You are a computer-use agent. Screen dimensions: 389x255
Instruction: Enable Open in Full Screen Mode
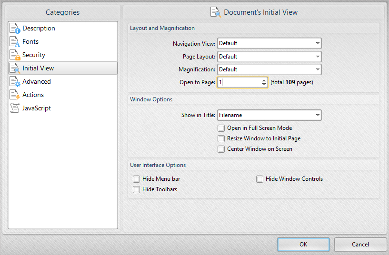pyautogui.click(x=221, y=128)
